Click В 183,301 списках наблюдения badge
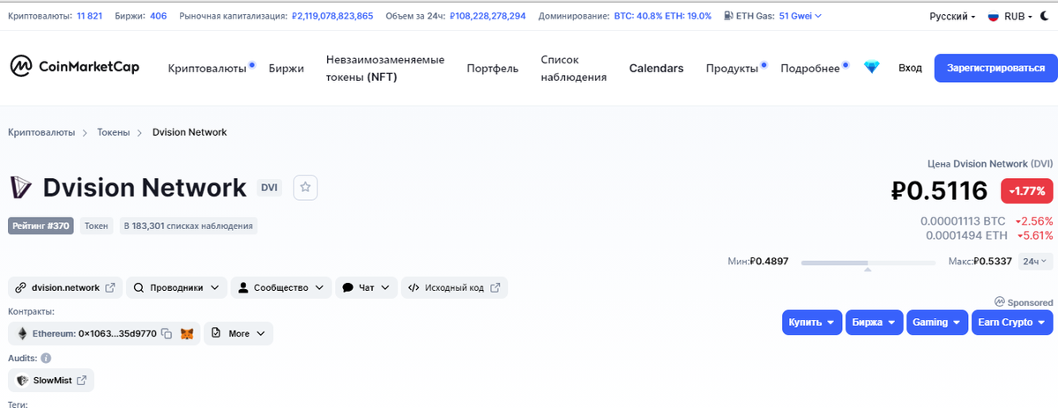The width and height of the screenshot is (1058, 408). point(188,226)
